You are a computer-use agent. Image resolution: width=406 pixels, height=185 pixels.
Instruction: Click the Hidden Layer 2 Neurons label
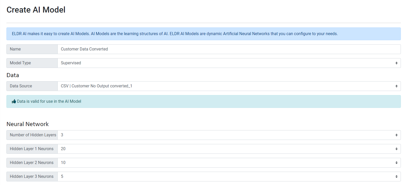32,163
